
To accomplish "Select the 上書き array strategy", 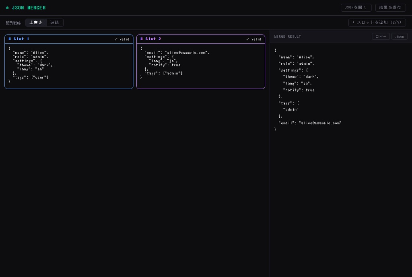I will pos(36,23).
